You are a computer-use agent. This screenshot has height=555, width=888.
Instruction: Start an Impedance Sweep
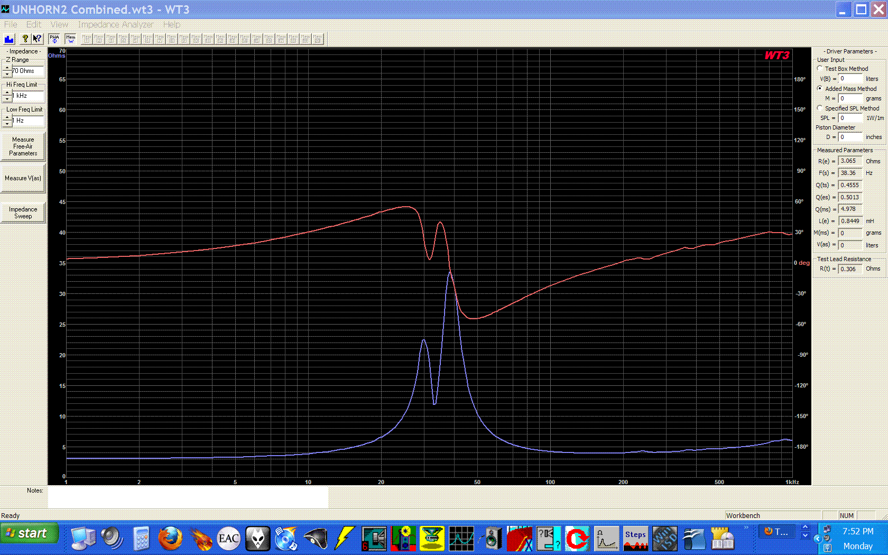[23, 212]
